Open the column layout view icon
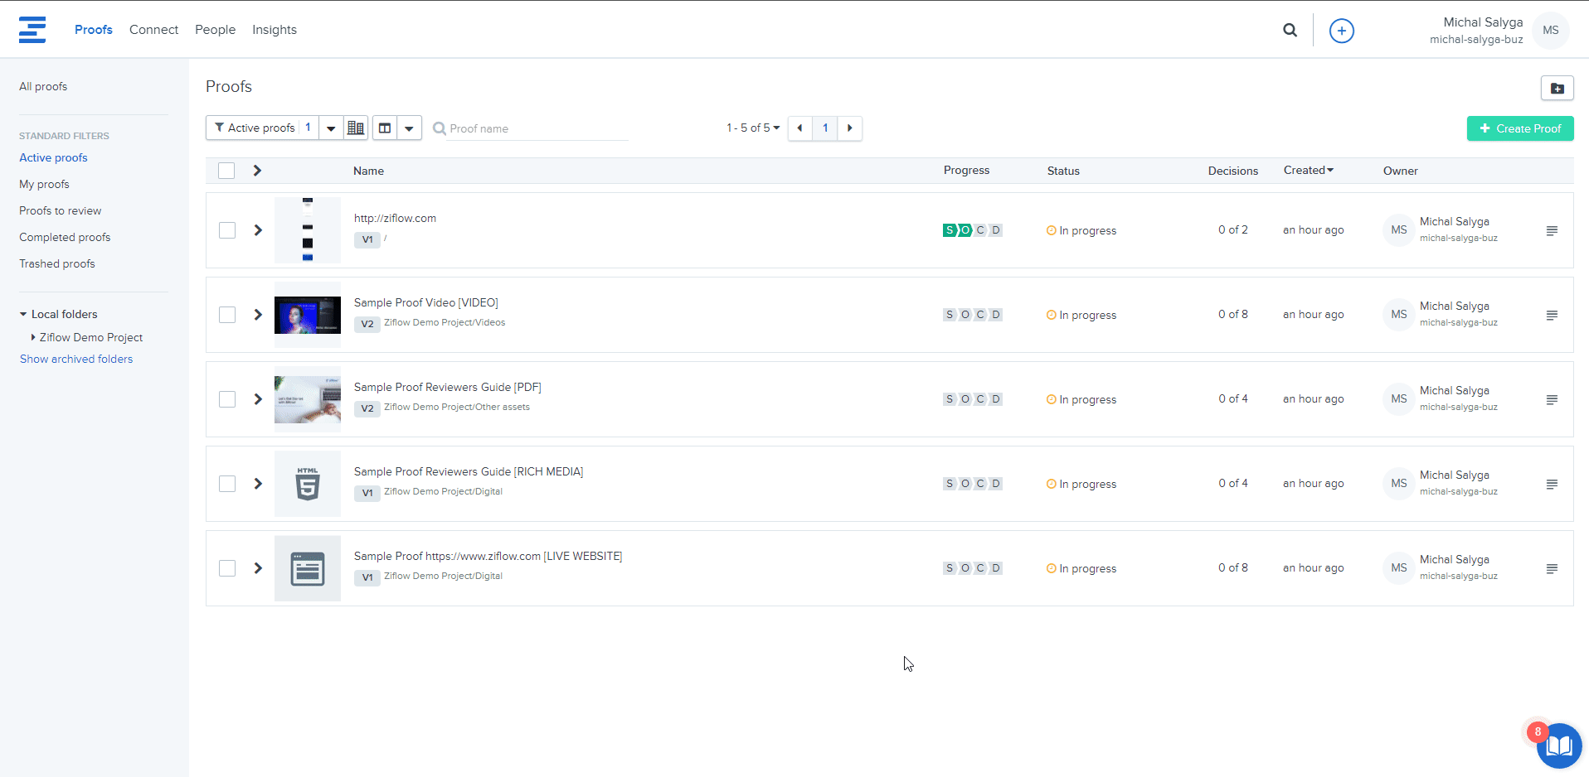This screenshot has height=777, width=1589. click(385, 128)
